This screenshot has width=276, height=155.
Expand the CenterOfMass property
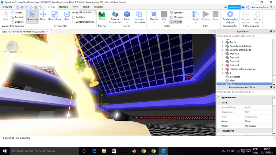tap(219, 108)
